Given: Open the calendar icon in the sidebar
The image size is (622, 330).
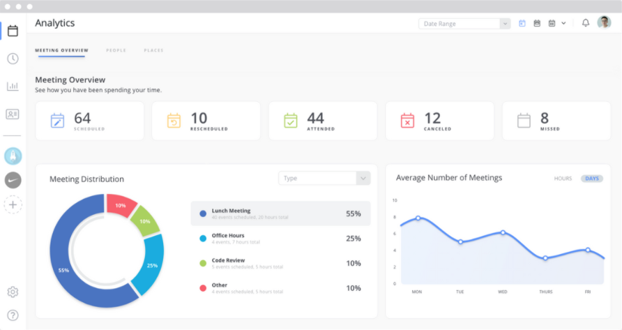Looking at the screenshot, I should [x=13, y=31].
